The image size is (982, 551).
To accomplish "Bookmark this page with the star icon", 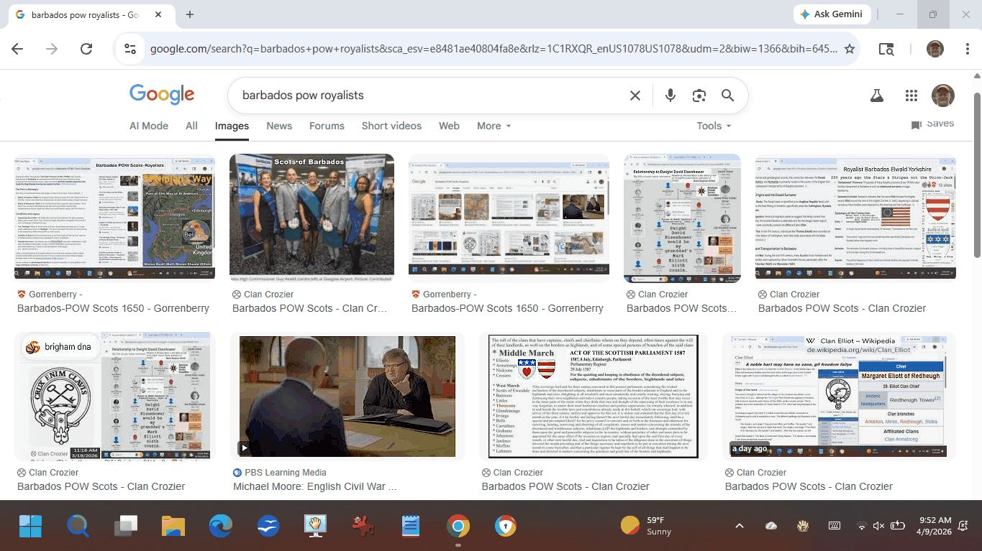I will [850, 49].
